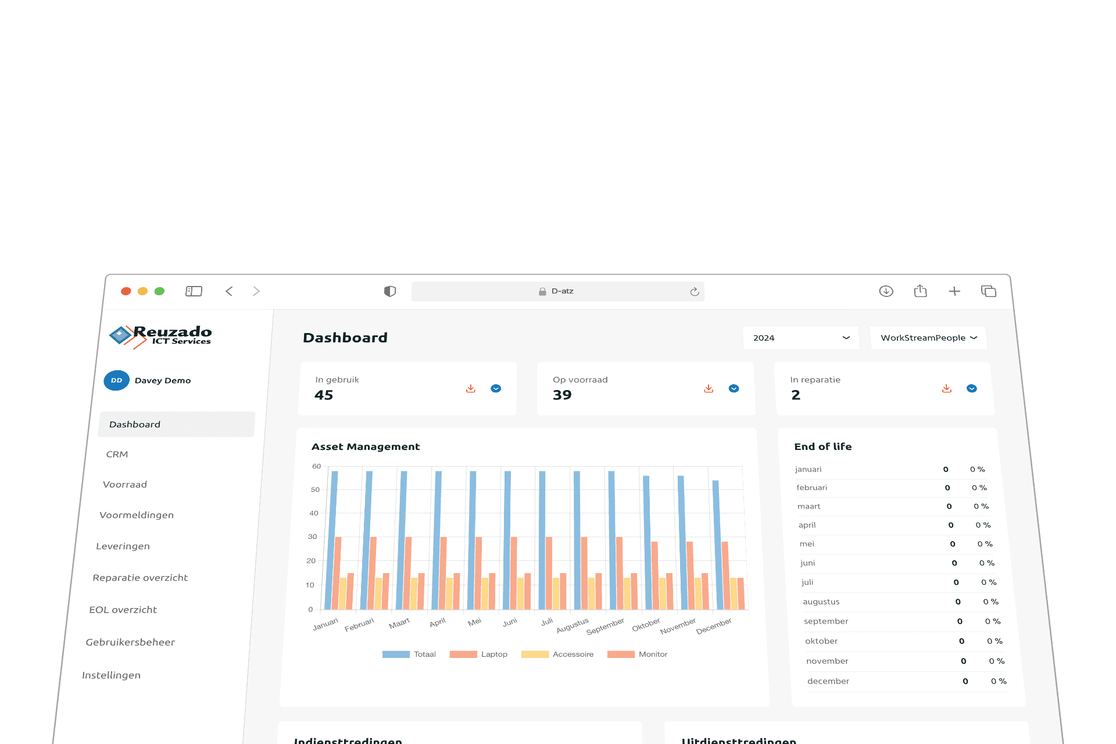The image size is (1116, 744).
Task: Click the augustus row in End of life
Action: 903,602
